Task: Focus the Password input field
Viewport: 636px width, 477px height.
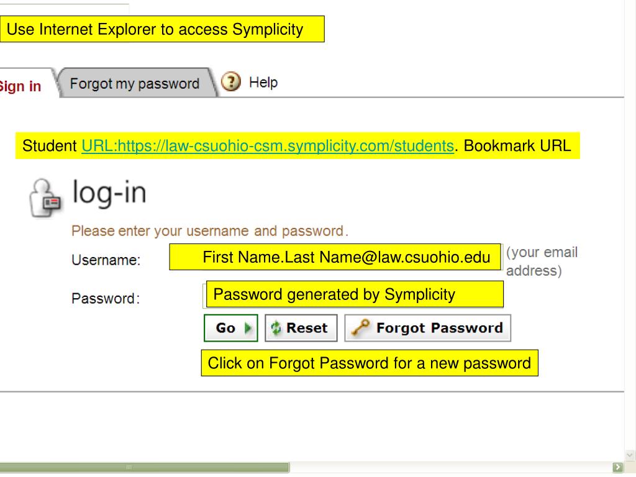Action: pos(353,295)
